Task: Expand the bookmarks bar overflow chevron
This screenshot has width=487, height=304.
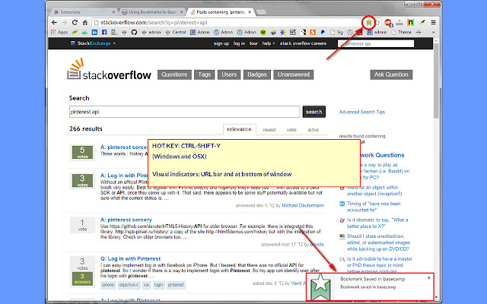Action: point(433,32)
